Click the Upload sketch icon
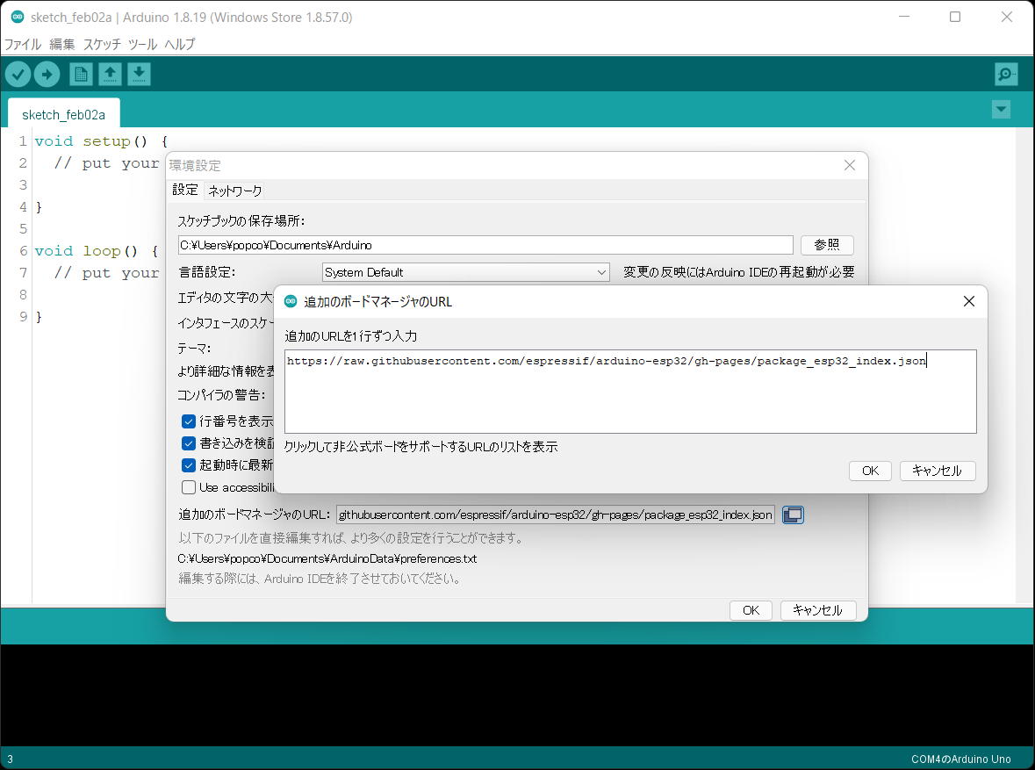The height and width of the screenshot is (770, 1035). (x=47, y=74)
